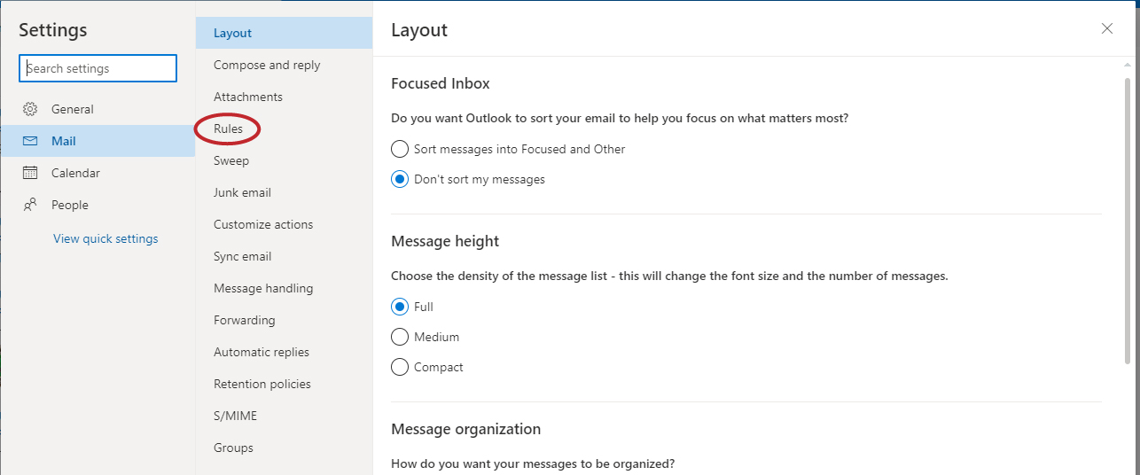Open Sync email settings
1140x475 pixels.
pyautogui.click(x=284, y=256)
